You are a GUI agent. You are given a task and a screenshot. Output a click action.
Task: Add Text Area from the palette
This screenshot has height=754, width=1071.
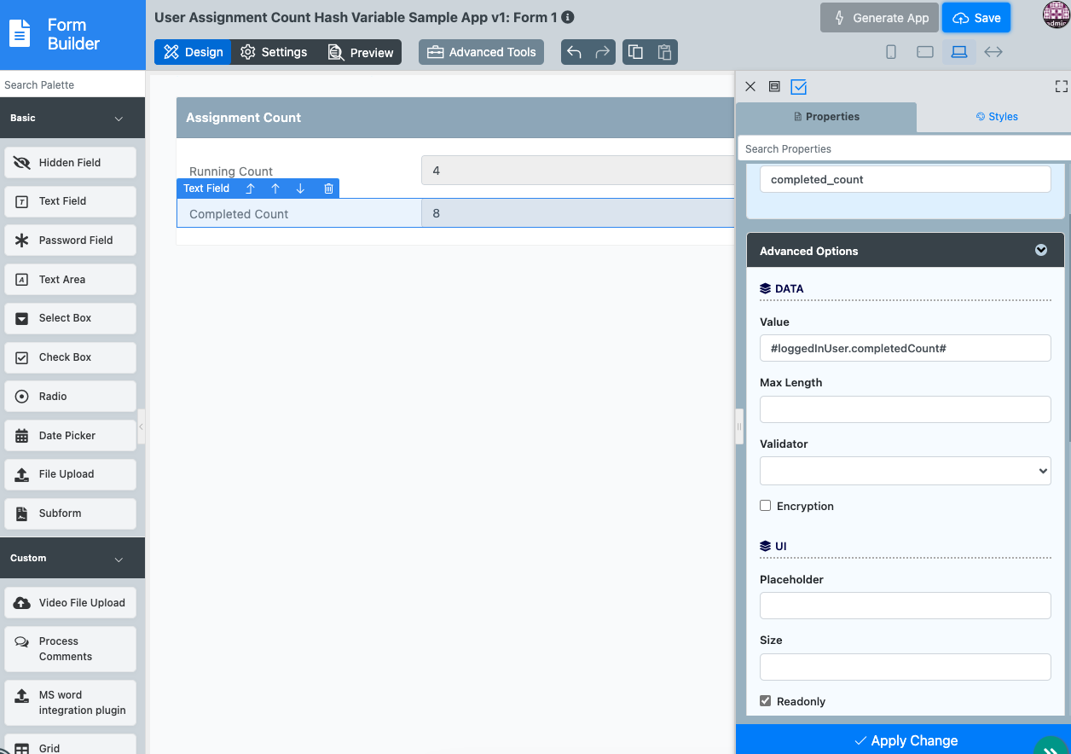coord(70,279)
